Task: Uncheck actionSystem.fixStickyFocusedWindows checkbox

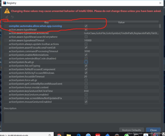Action: pyautogui.click(x=86, y=73)
